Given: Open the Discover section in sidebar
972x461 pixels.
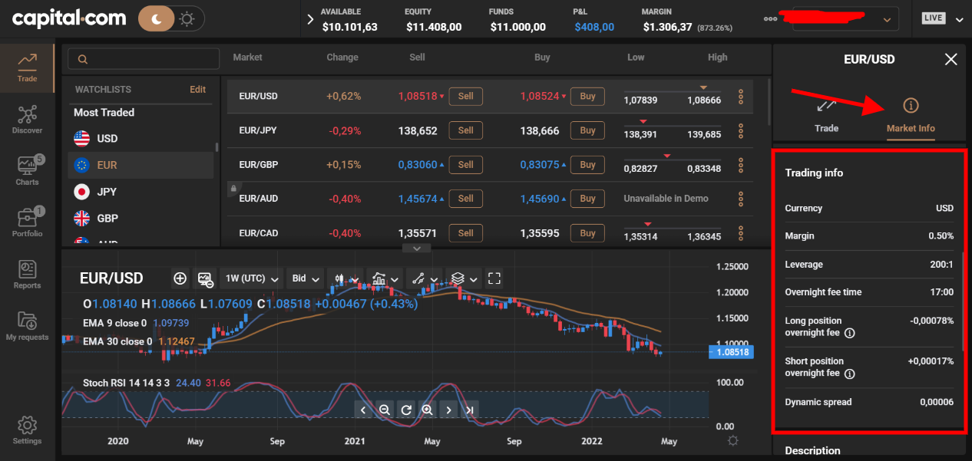Looking at the screenshot, I should pos(27,120).
